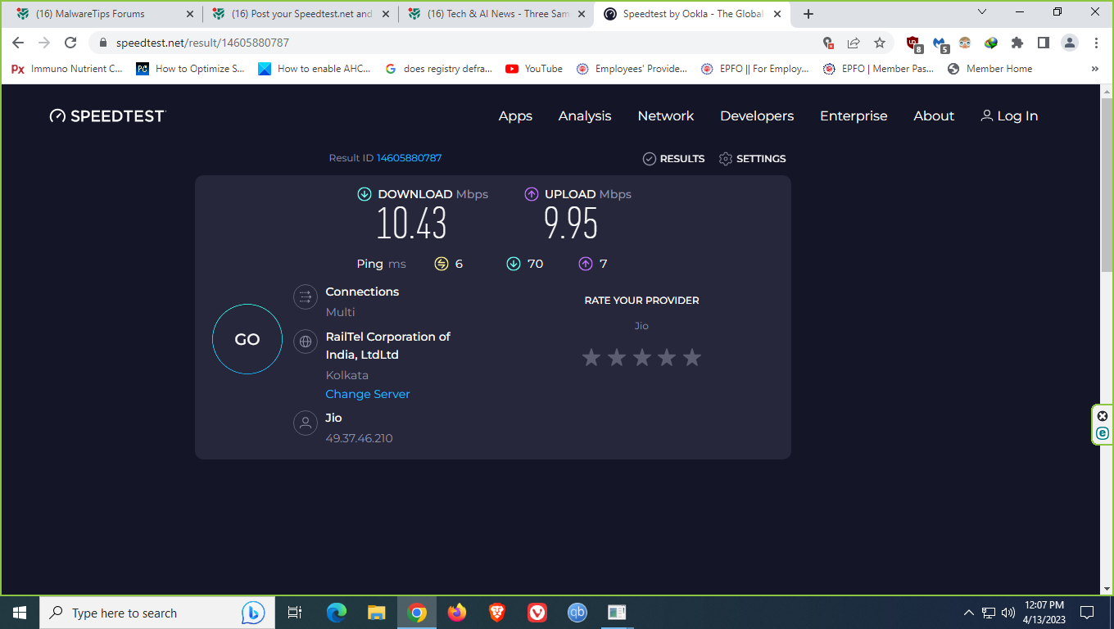Open the Enterprise menu item
The image size is (1114, 629).
854,116
